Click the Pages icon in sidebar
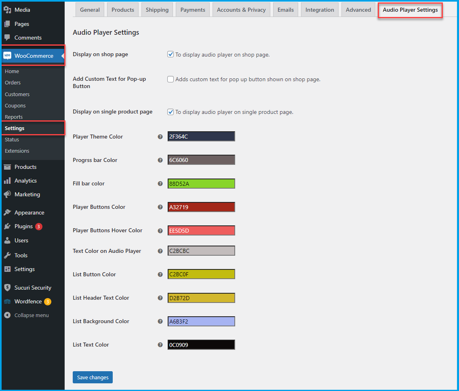The height and width of the screenshot is (391, 459). coord(7,24)
